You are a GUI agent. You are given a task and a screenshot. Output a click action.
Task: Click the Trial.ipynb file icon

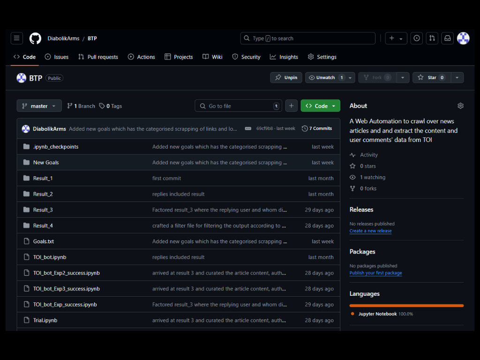tap(27, 320)
